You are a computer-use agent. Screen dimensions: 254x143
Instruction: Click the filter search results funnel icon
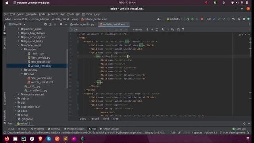click(x=183, y=29)
